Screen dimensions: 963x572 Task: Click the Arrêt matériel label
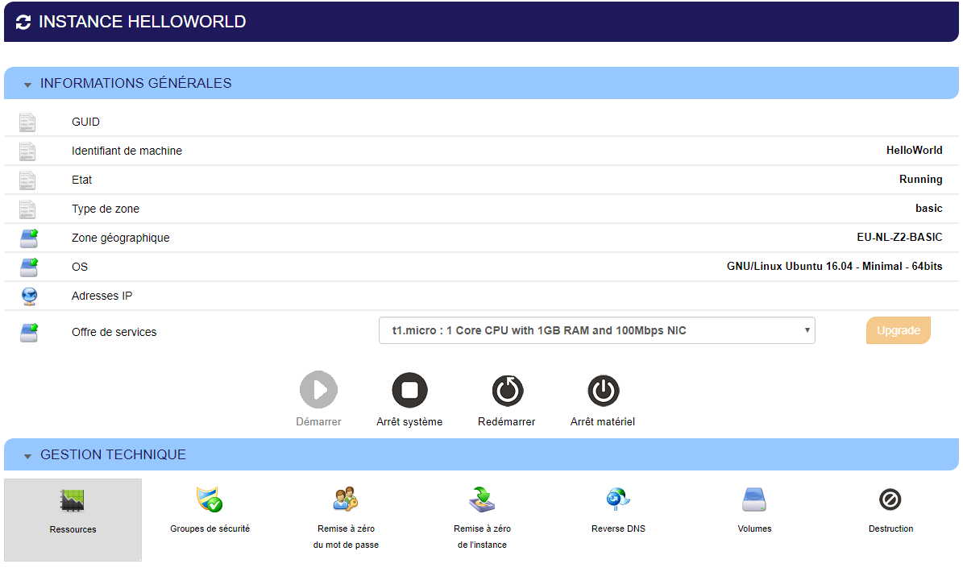coord(603,421)
